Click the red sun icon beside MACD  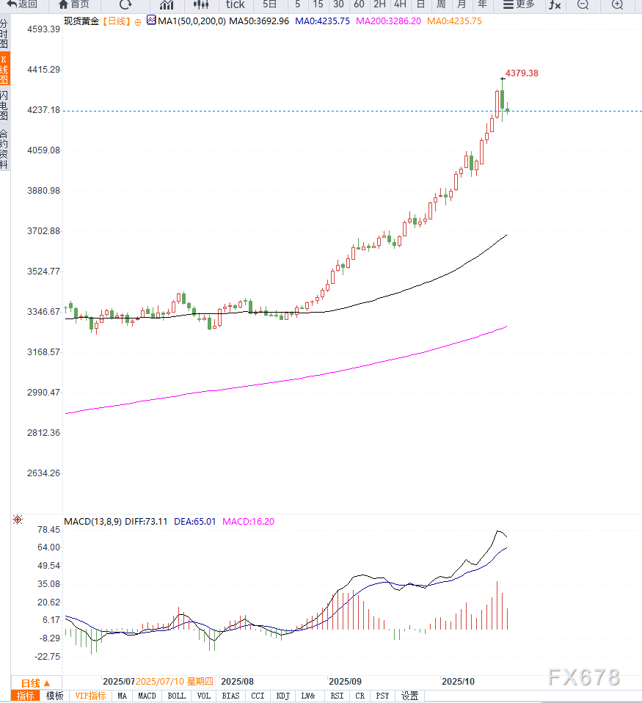tap(18, 520)
